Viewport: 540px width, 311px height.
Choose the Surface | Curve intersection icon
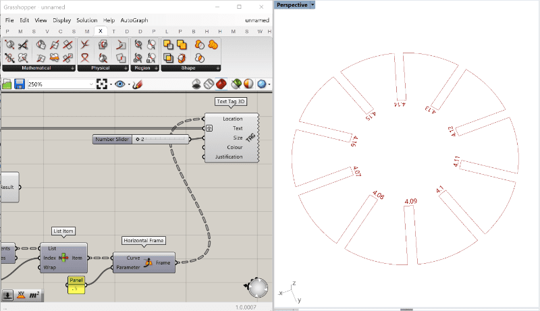(121, 45)
